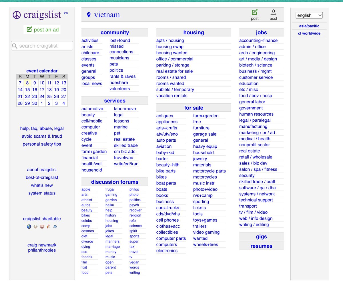
Task: Open motorcycle parts for sale link
Action: pyautogui.click(x=210, y=171)
